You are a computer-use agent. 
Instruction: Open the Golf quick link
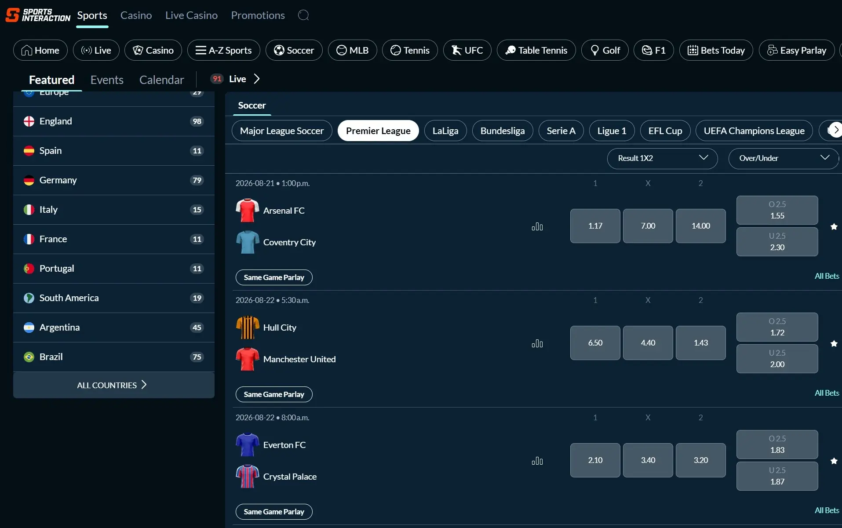tap(605, 50)
